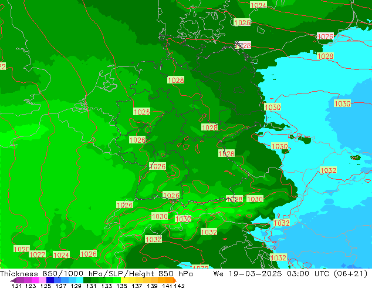Select the 135 legend tick label
Screen dimensions: 372x288
(121, 286)
